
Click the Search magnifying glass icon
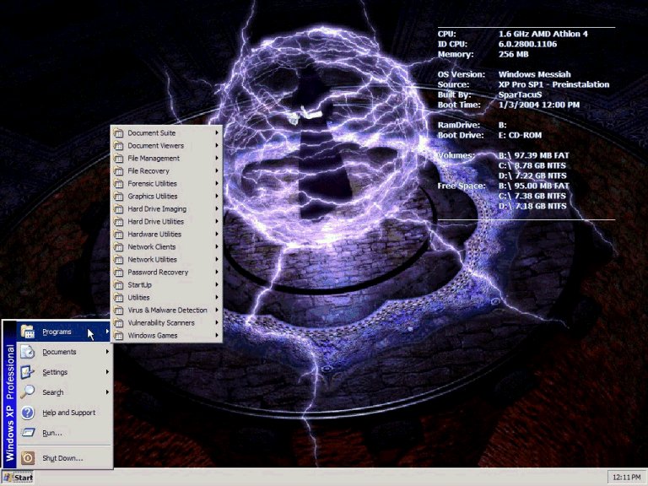(27, 392)
